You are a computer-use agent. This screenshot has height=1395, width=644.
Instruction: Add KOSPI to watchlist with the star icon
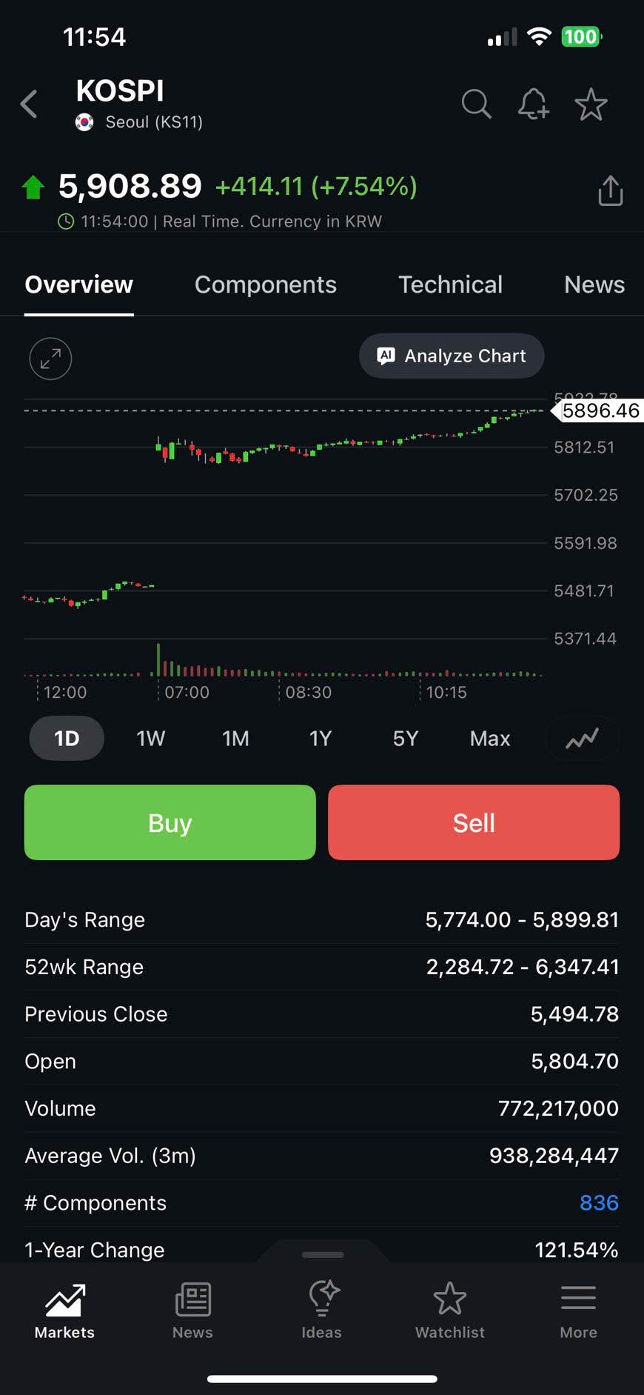591,104
